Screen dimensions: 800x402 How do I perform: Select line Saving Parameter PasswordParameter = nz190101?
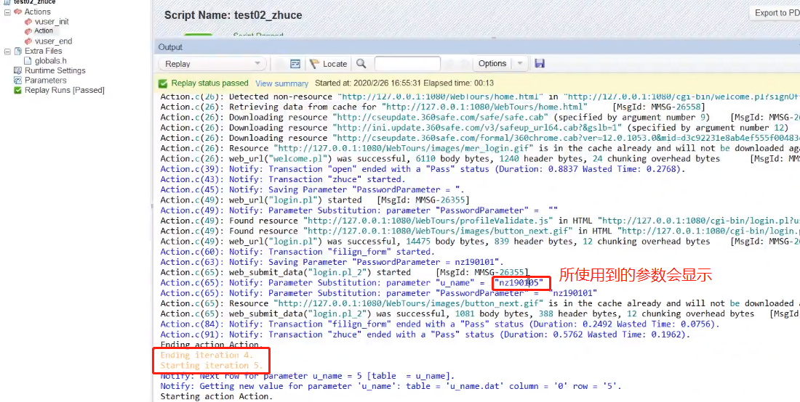point(332,262)
